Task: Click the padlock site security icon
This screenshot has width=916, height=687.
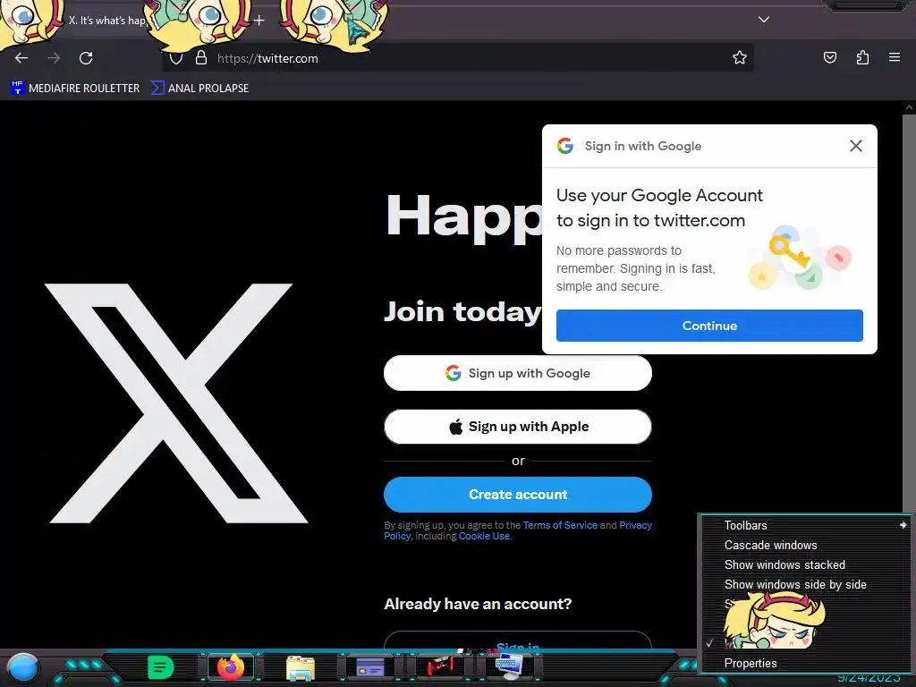Action: [x=201, y=57]
